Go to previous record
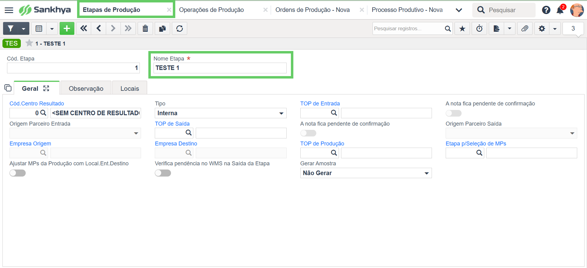This screenshot has height=268, width=587. (98, 28)
